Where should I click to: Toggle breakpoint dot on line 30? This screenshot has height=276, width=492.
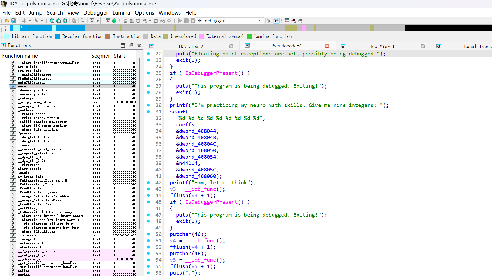tap(148, 105)
